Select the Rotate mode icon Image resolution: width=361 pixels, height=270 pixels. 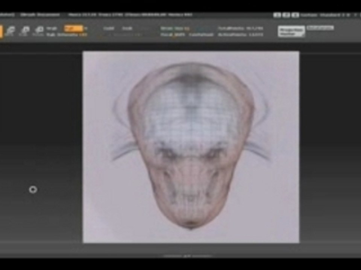click(x=38, y=31)
